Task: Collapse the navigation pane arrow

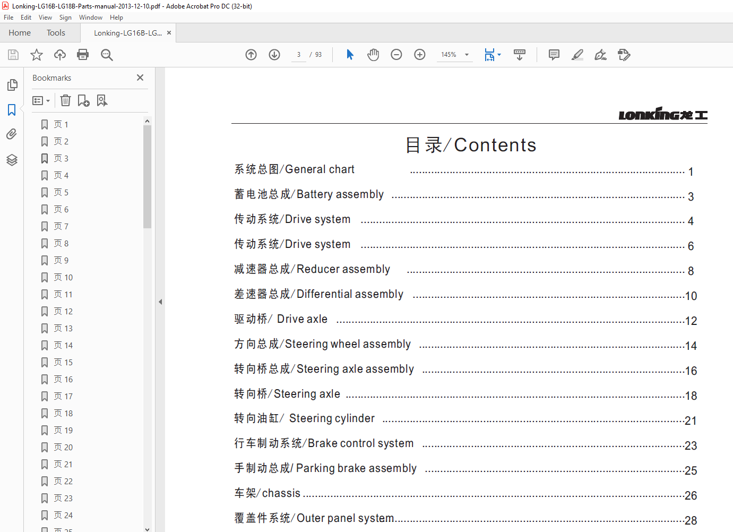Action: 160,302
